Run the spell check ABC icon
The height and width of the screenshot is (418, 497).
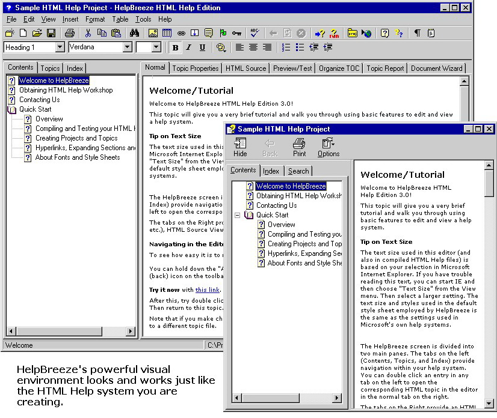(x=255, y=33)
